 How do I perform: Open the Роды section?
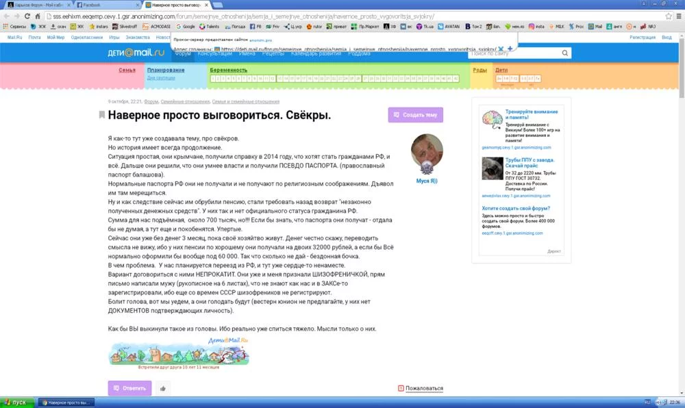click(x=480, y=70)
